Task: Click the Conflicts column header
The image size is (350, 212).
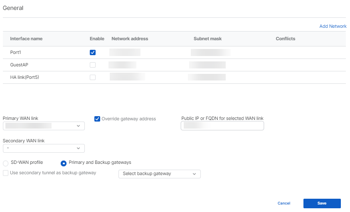Action: pyautogui.click(x=285, y=39)
